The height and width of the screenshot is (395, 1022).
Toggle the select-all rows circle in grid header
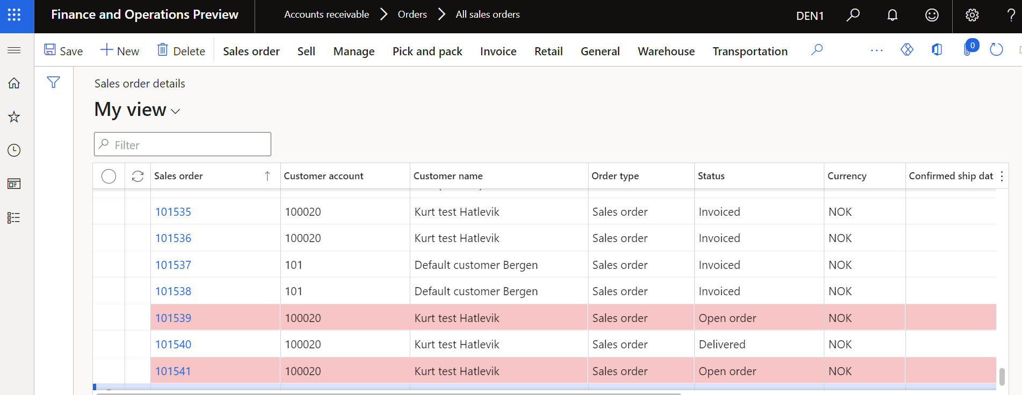coord(108,176)
